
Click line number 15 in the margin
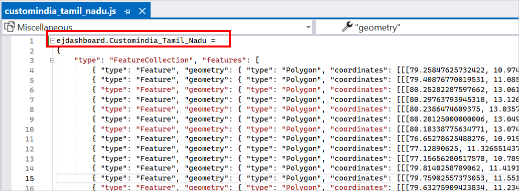point(30,178)
